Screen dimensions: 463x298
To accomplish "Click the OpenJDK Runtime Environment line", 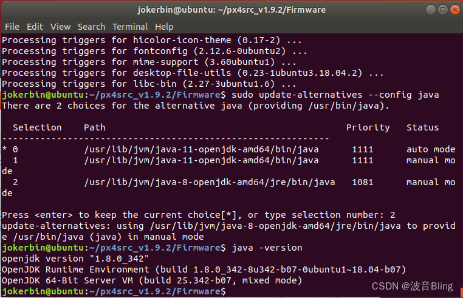I will 204,269.
